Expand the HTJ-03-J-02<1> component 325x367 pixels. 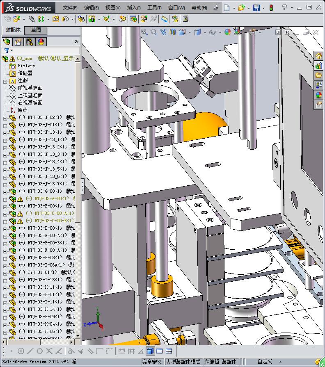tap(5, 119)
